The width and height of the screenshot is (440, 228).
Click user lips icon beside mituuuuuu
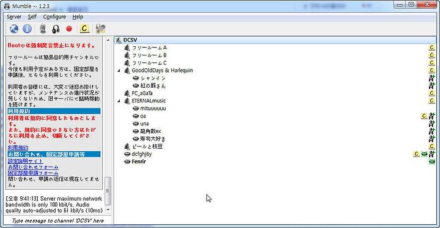coord(136,109)
